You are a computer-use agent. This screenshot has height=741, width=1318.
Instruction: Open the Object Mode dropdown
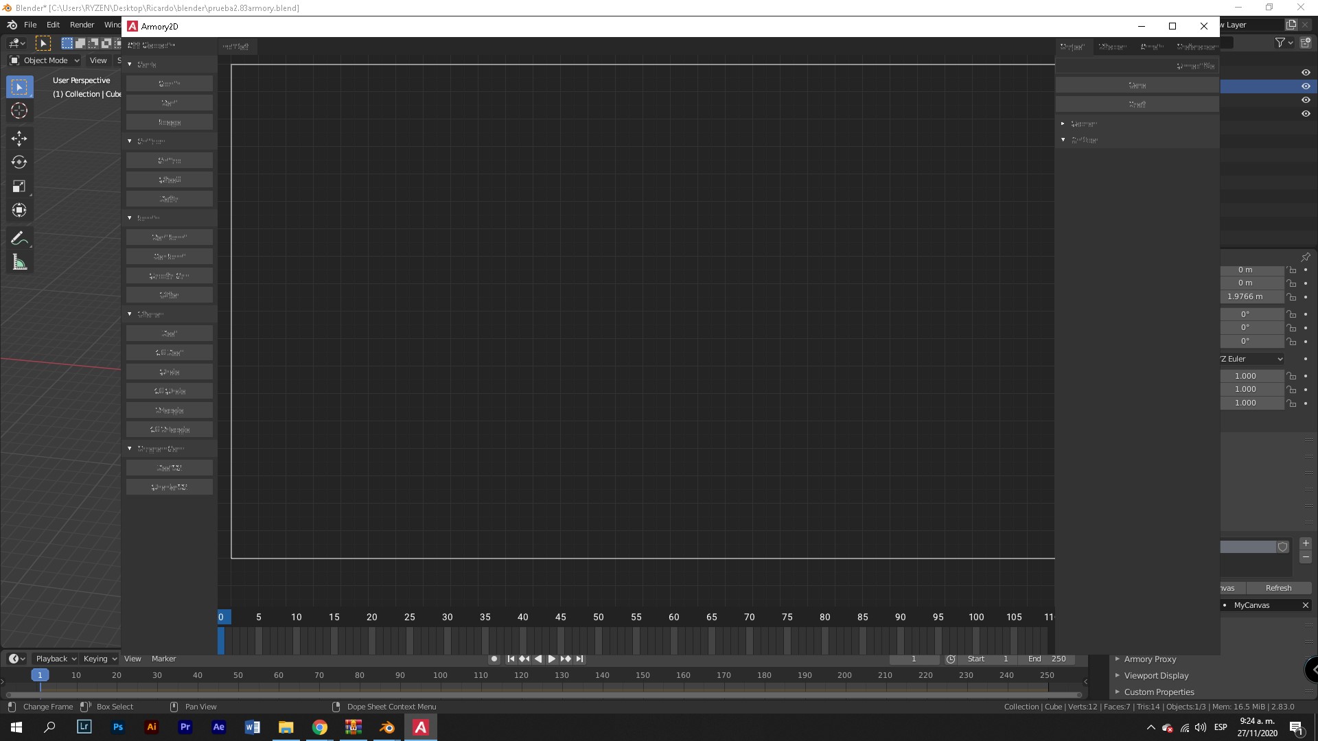point(45,60)
